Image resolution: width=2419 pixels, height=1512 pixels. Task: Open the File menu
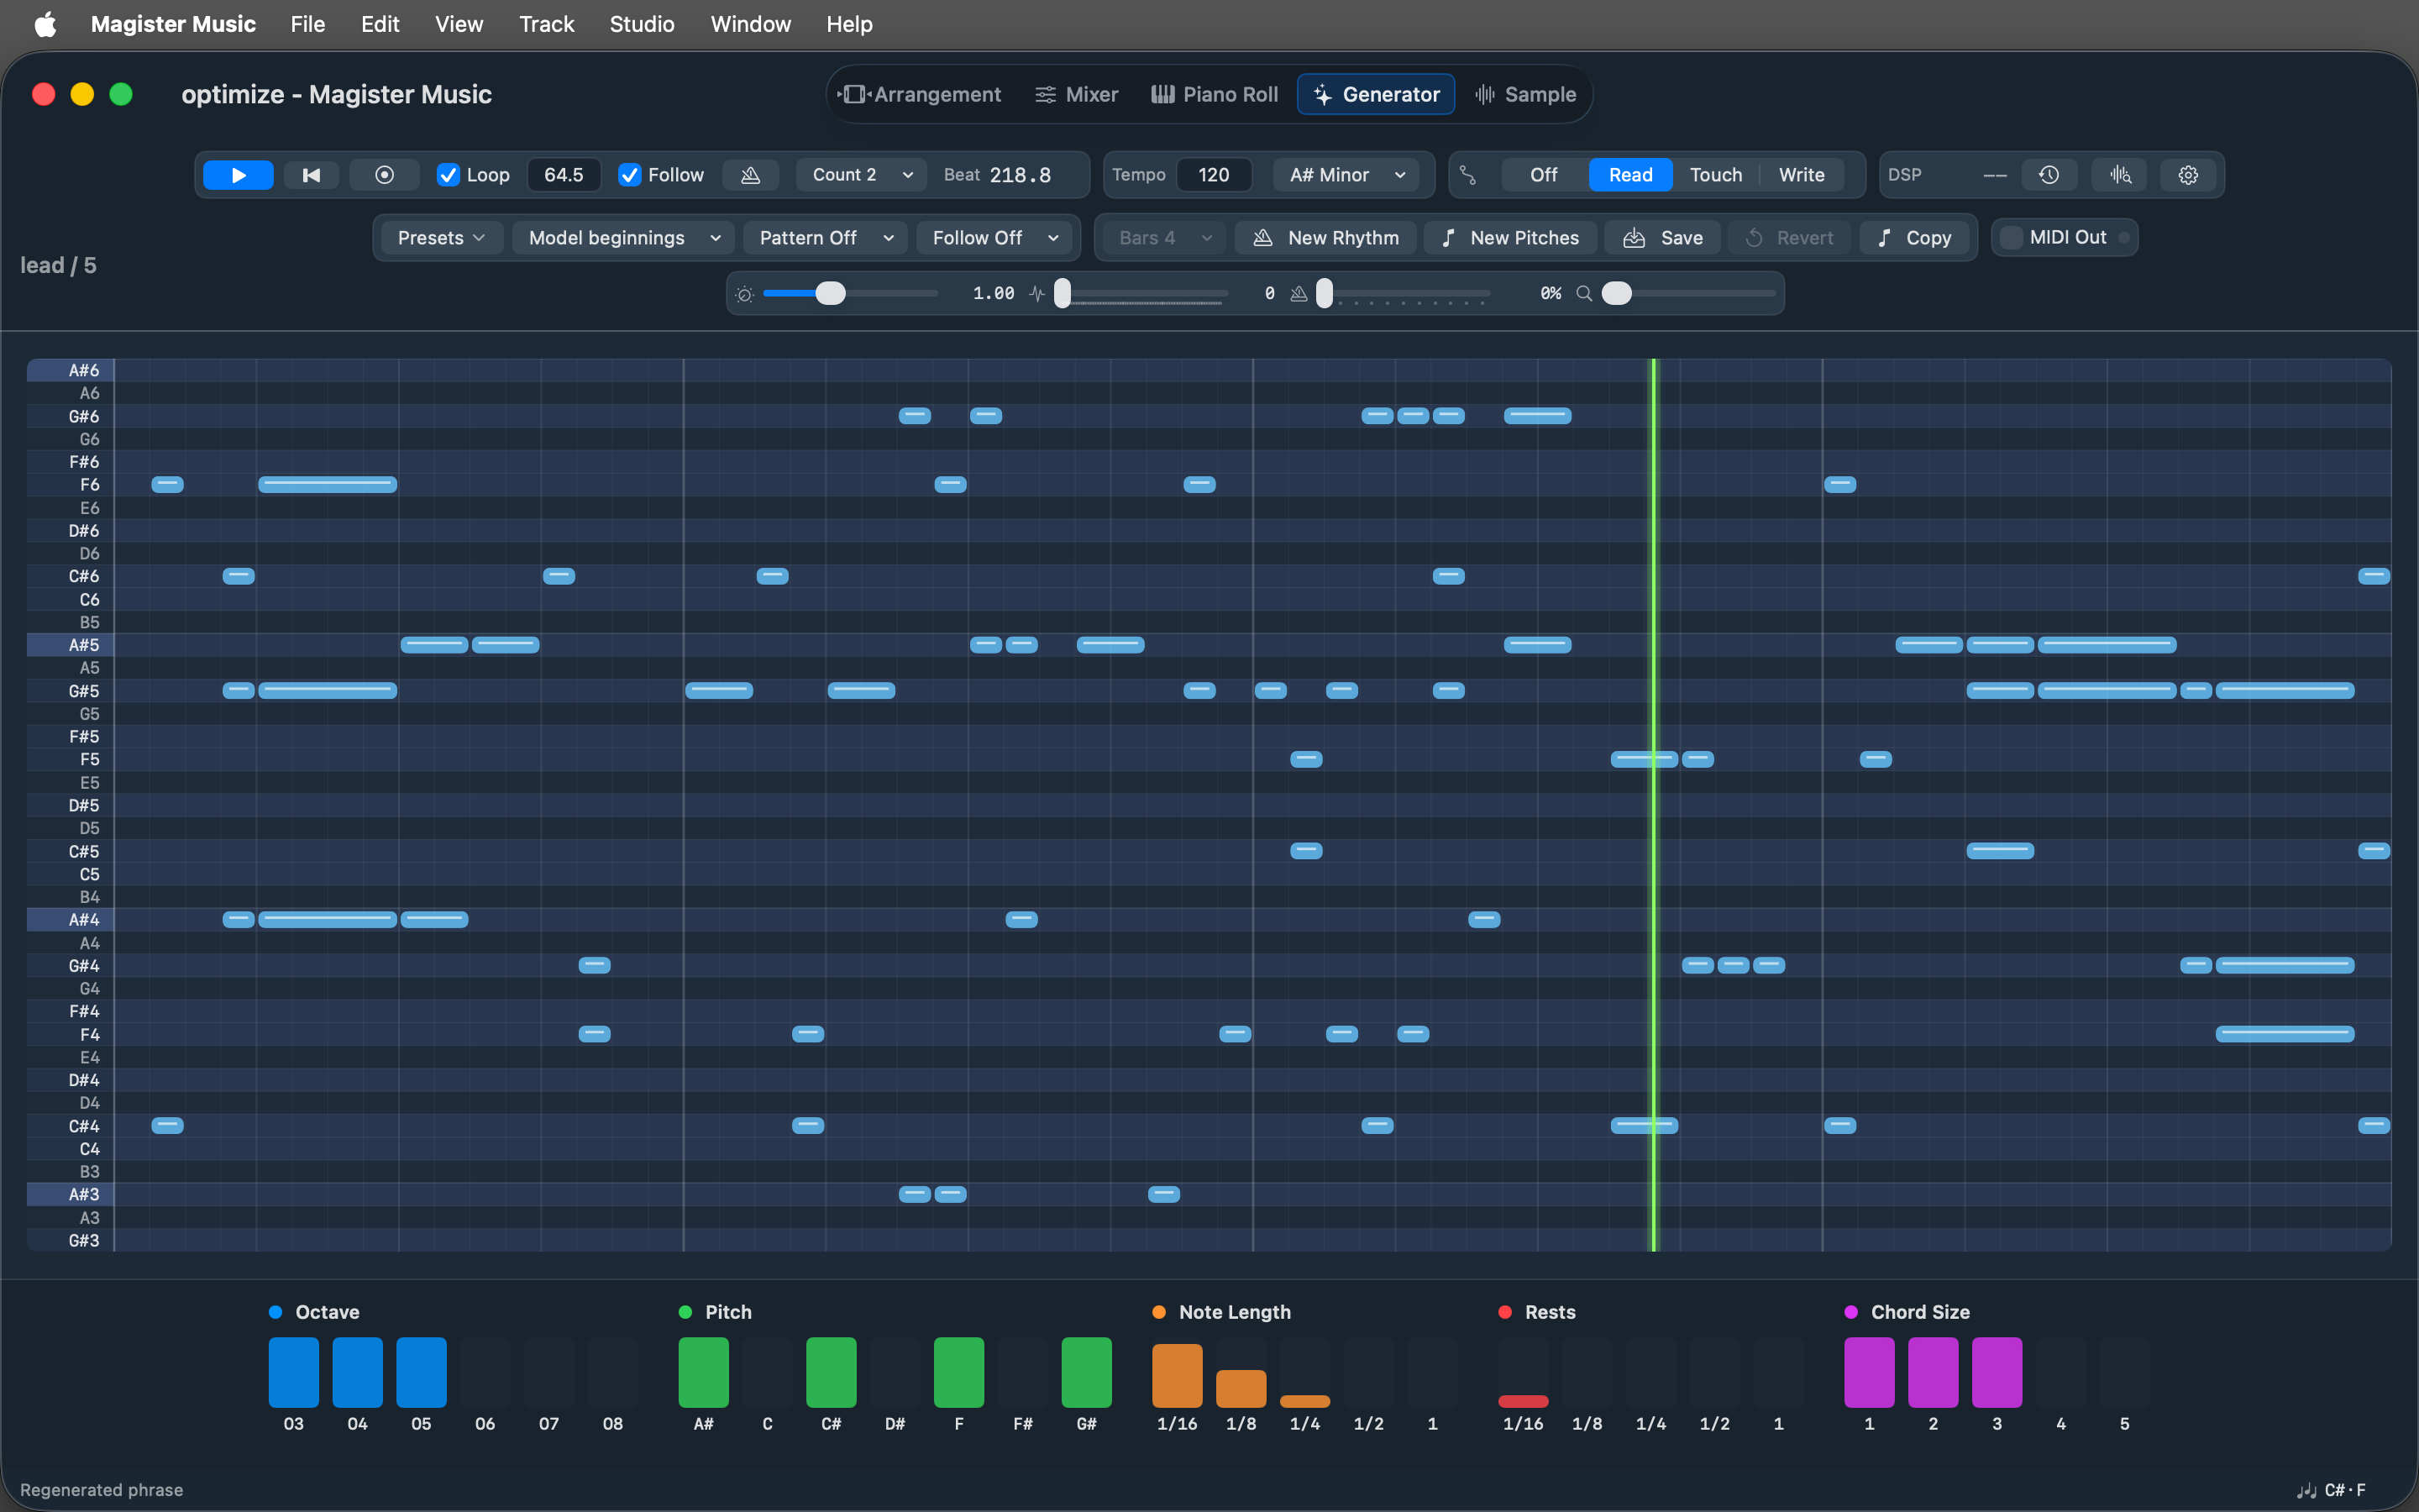coord(308,24)
